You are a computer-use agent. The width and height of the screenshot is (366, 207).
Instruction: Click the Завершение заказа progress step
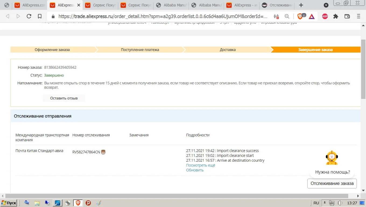(x=315, y=50)
